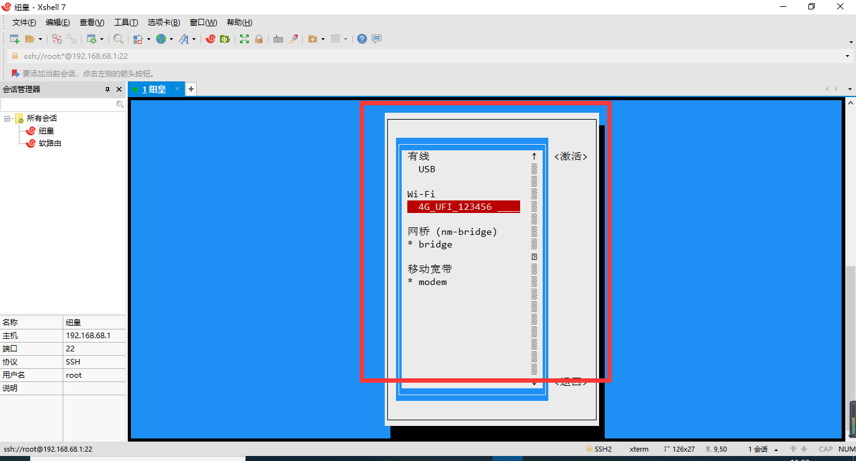Open the 查看(V) menu
The width and height of the screenshot is (856, 461).
coord(92,23)
